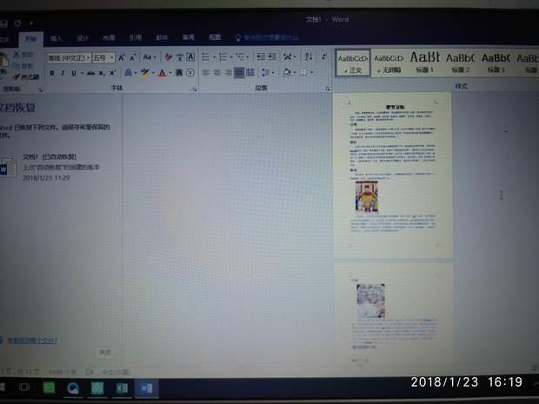The width and height of the screenshot is (539, 404).
Task: Open font name combo box
Action: [69, 57]
